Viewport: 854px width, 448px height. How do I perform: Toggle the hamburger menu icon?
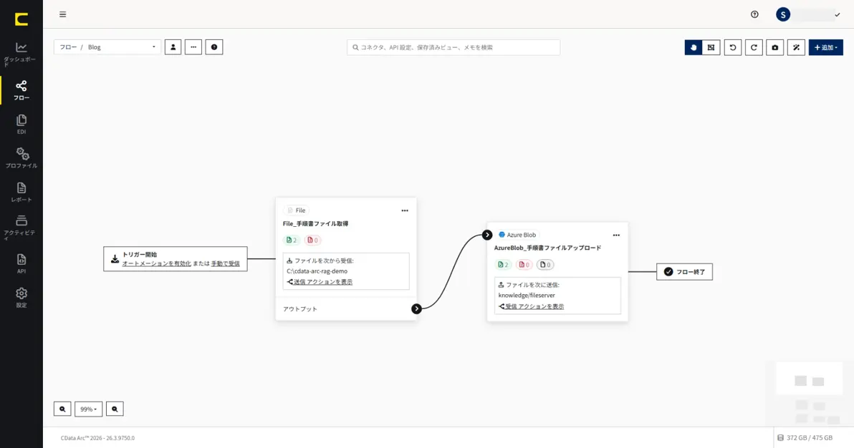(x=62, y=15)
